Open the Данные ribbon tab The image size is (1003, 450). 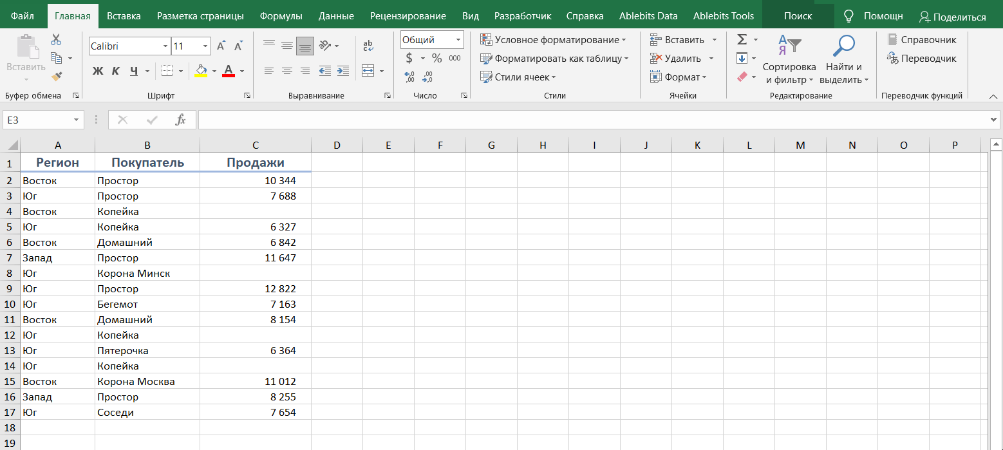[x=336, y=16]
